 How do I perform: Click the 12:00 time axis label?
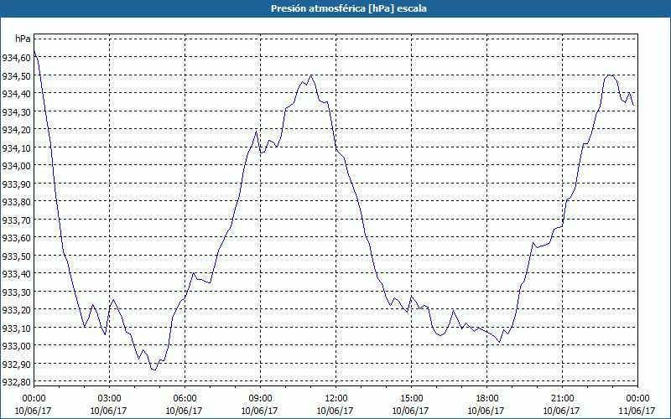tap(336, 399)
